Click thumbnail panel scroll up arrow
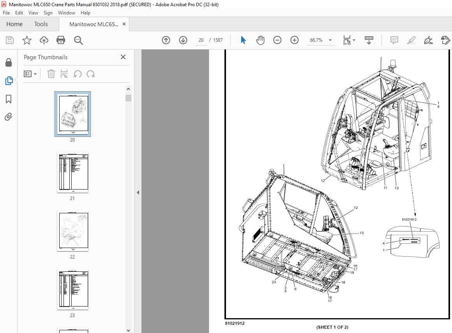Image resolution: width=452 pixels, height=333 pixels. click(128, 89)
